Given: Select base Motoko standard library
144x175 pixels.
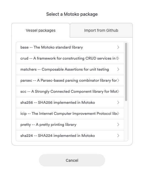Looking at the screenshot, I should pyautogui.click(x=70, y=47).
